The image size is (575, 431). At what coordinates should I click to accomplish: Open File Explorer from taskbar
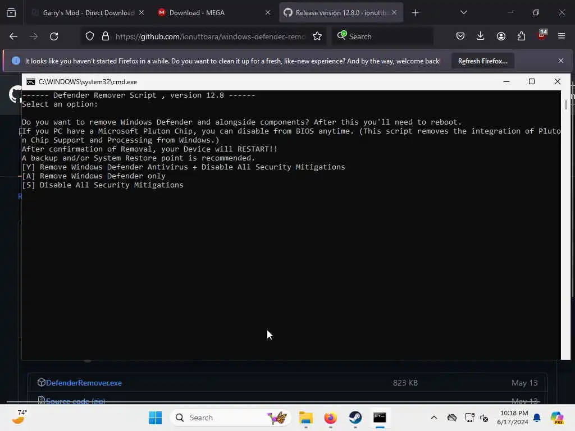(306, 418)
